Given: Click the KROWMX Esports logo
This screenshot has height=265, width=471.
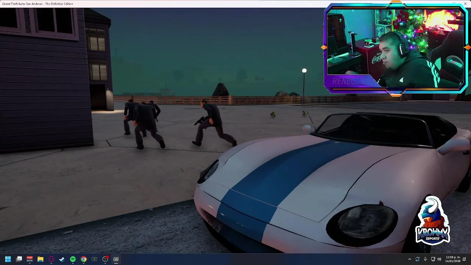Looking at the screenshot, I should click(432, 220).
